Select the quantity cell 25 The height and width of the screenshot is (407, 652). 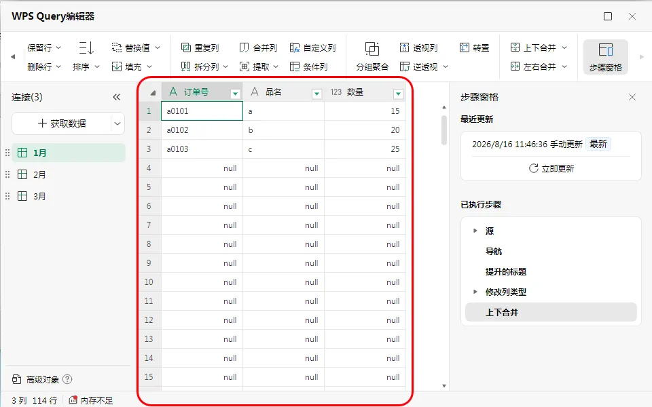[365, 149]
